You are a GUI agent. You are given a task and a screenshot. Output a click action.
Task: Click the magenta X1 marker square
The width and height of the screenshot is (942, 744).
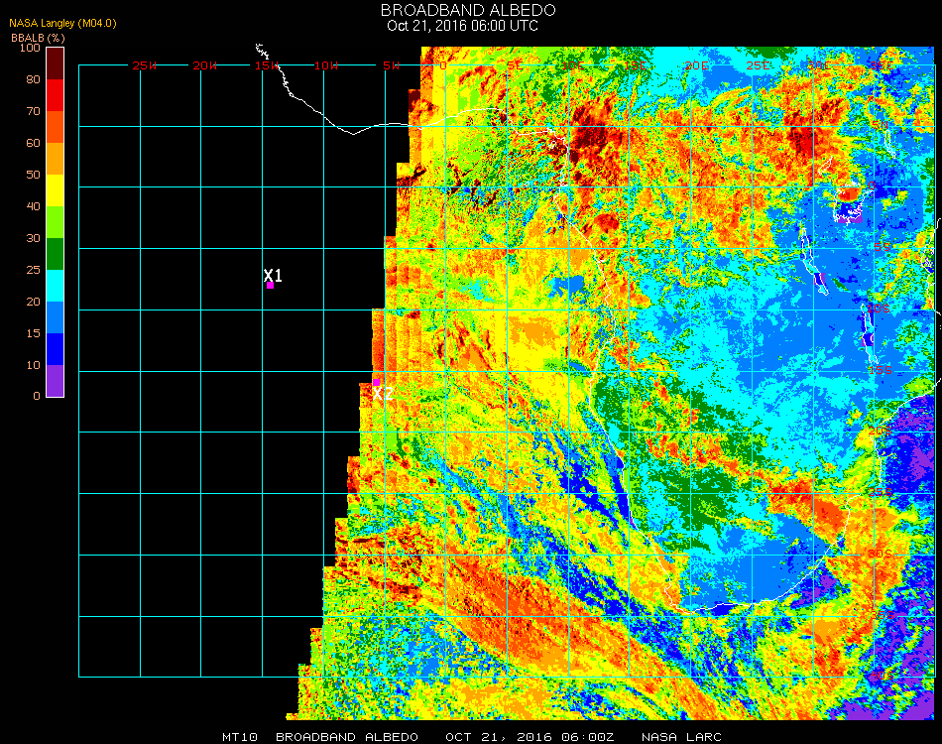click(270, 286)
